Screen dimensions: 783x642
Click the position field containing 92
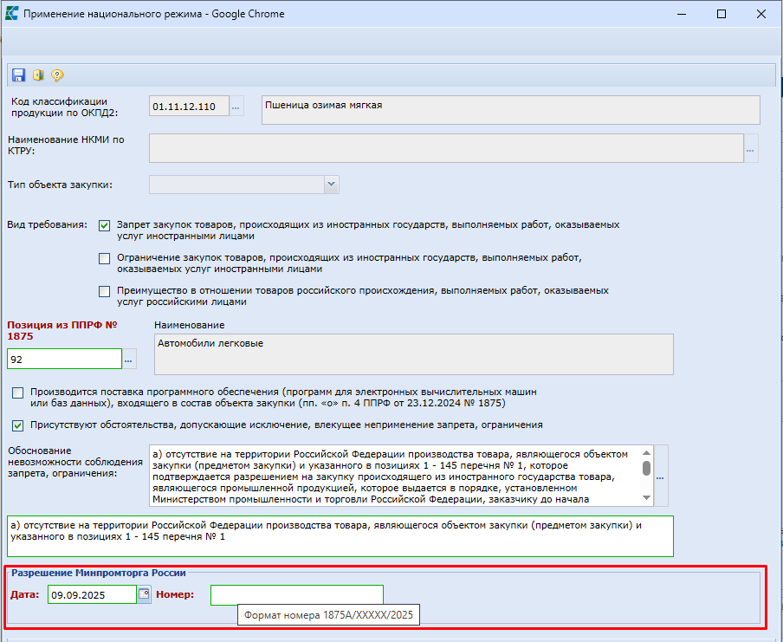pos(64,360)
